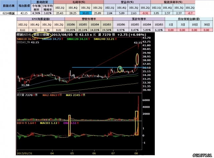Click the 10日 column header
Image resolution: width=214 pixels, height=158 pixels.
point(195,24)
